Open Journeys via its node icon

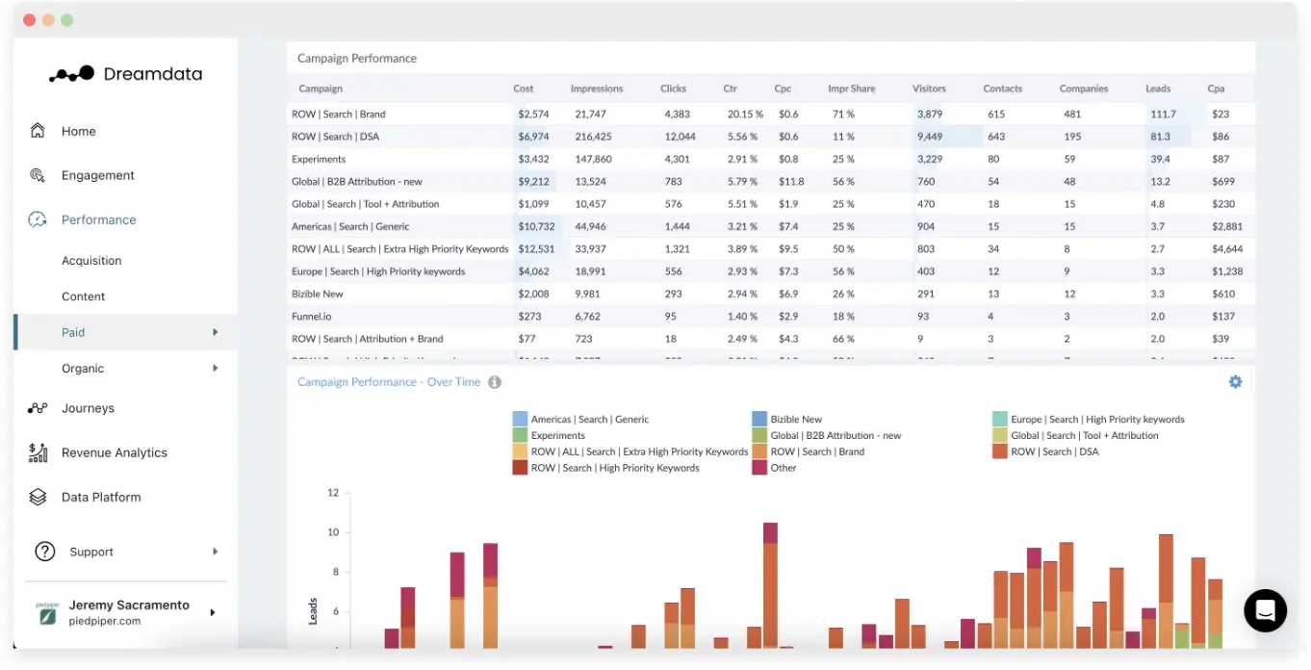pyautogui.click(x=38, y=408)
